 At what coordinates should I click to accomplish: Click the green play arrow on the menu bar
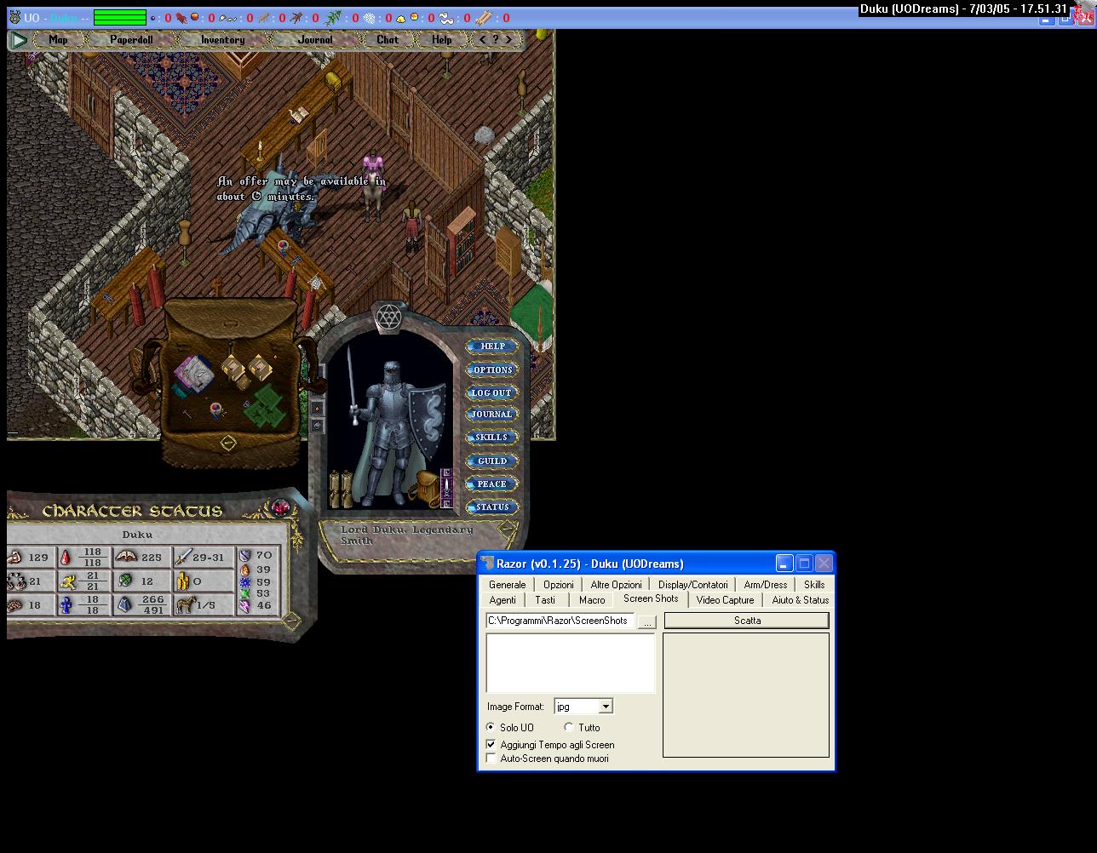coord(18,40)
